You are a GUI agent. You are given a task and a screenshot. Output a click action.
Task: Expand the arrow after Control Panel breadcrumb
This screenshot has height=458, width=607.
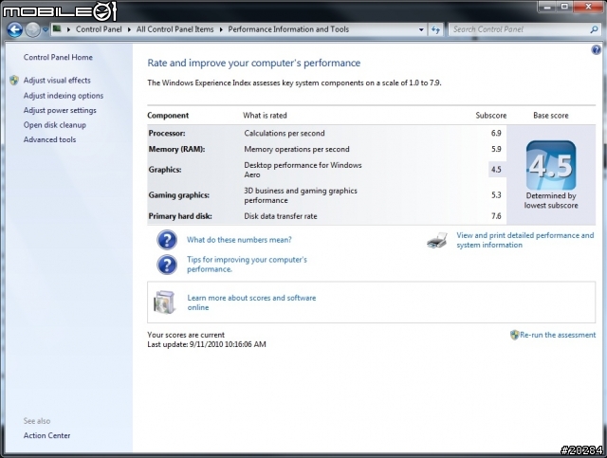point(129,29)
